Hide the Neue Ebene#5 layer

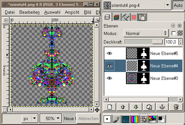click(109, 53)
